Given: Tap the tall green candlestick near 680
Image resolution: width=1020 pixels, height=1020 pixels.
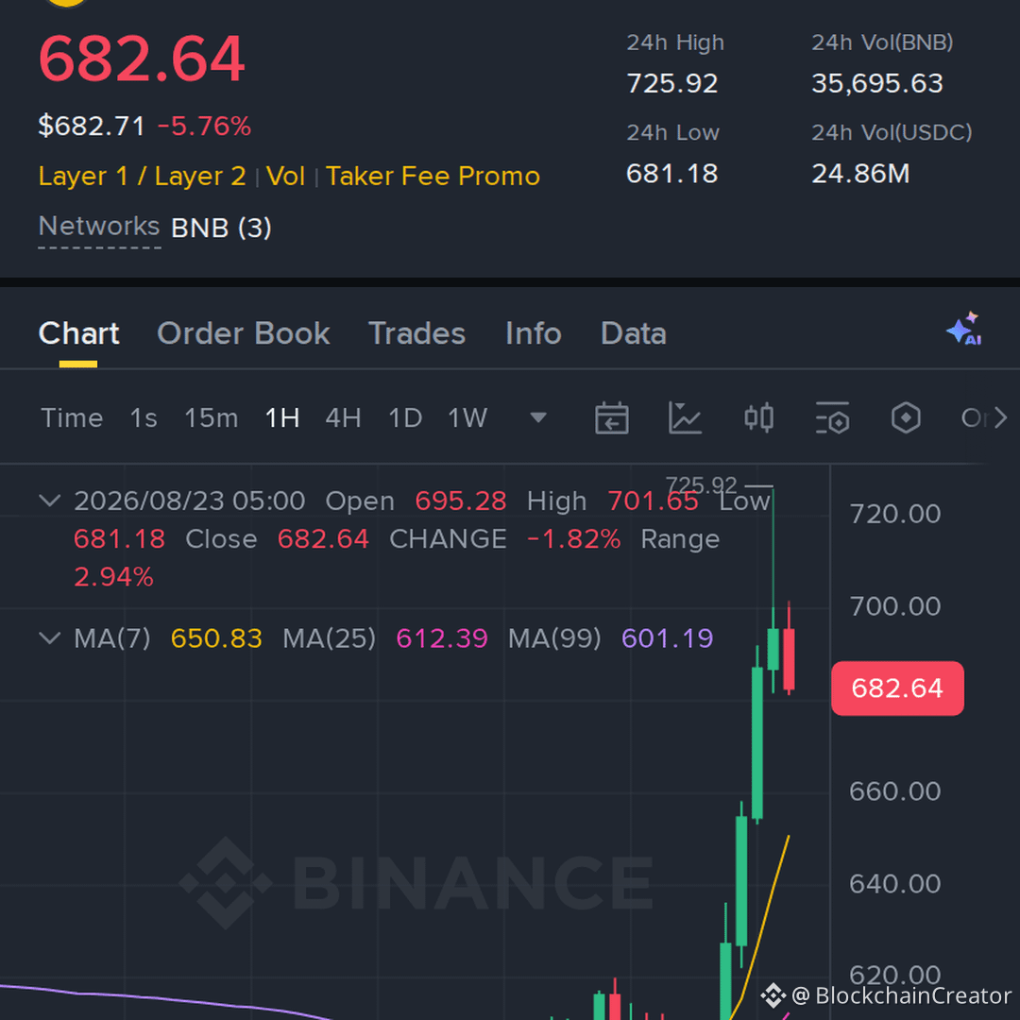Looking at the screenshot, I should [x=757, y=741].
